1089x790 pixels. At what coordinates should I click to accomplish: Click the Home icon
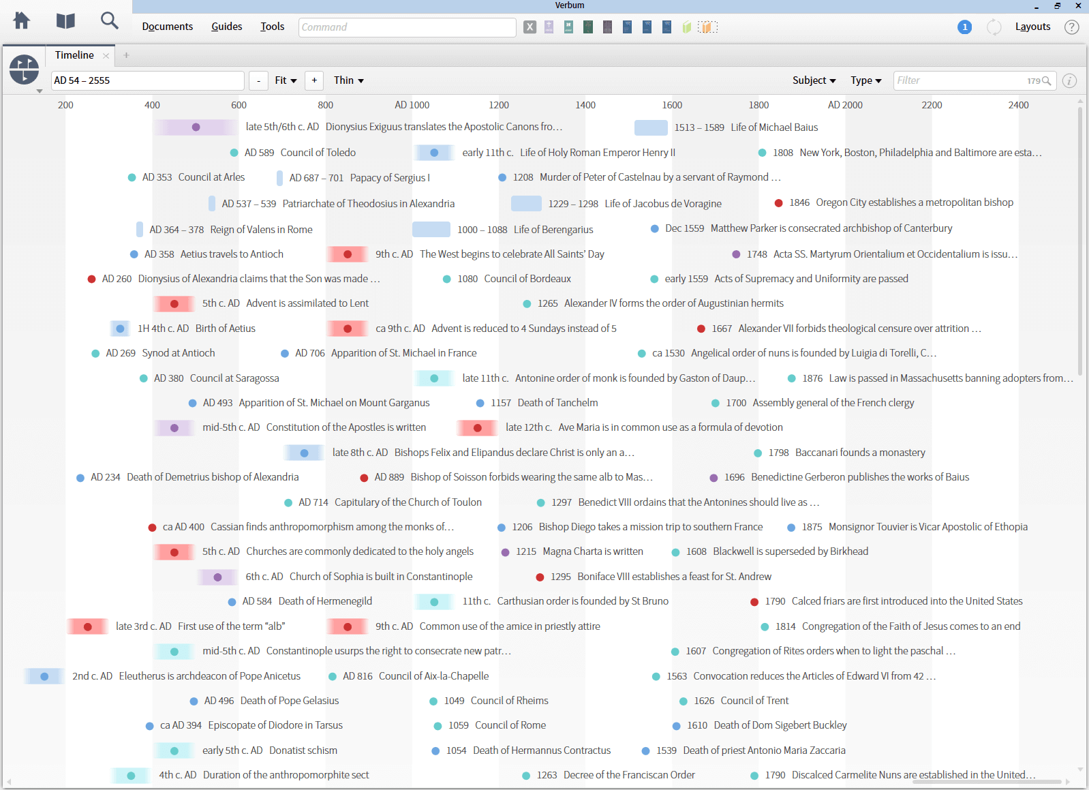click(22, 21)
